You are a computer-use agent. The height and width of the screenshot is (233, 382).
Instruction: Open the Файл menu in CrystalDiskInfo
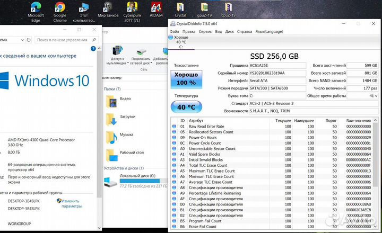(174, 32)
